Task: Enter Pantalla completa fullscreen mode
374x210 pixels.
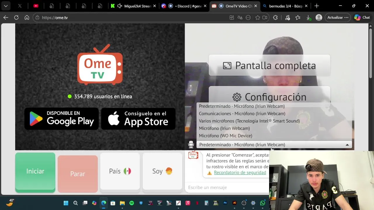Action: click(269, 65)
